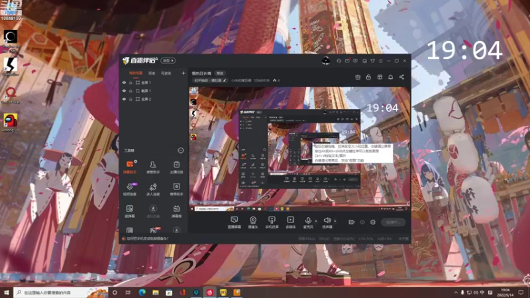Toggle the 扬声器 speaker mute
This screenshot has width=530, height=298.
[327, 223]
